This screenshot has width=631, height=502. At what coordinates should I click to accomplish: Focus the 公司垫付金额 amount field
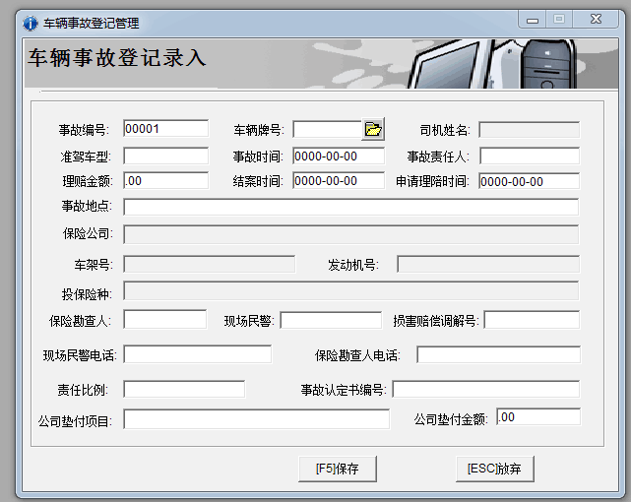point(538,417)
